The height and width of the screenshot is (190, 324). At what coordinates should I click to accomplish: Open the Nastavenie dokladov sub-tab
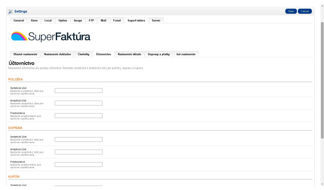[x=58, y=54]
